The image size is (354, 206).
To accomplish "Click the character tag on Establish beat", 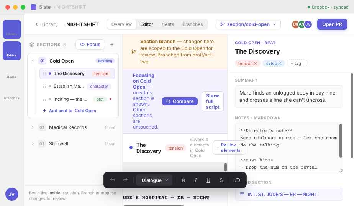I will pyautogui.click(x=99, y=86).
